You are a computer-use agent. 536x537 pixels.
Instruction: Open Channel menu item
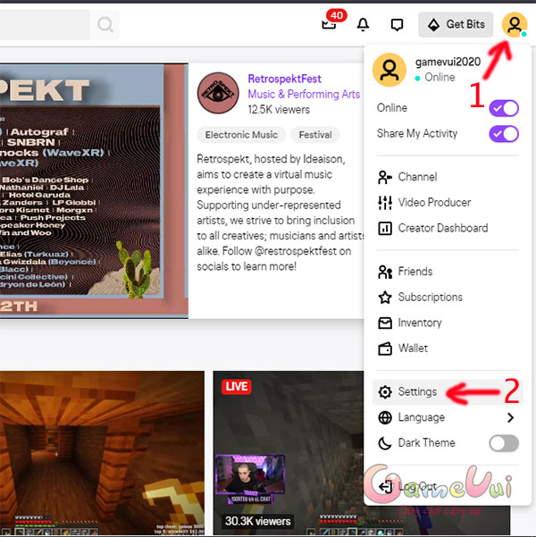(x=448, y=177)
